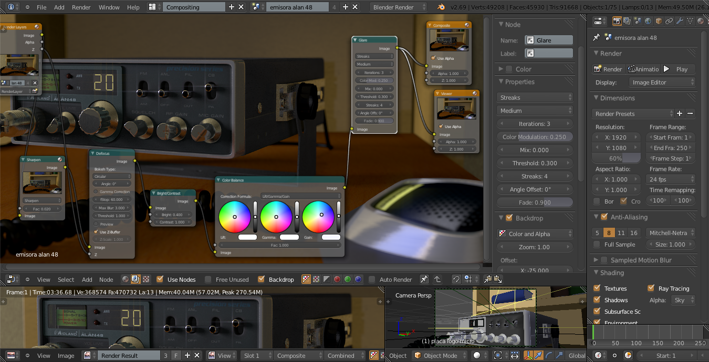Screen dimensions: 709x362
Task: Adjust the Fade 0.900 slider in Properties
Action: click(535, 203)
